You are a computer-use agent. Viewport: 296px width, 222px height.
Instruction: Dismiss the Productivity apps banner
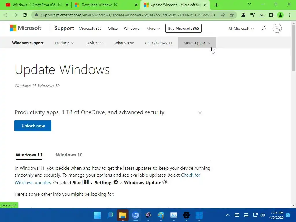(x=200, y=113)
